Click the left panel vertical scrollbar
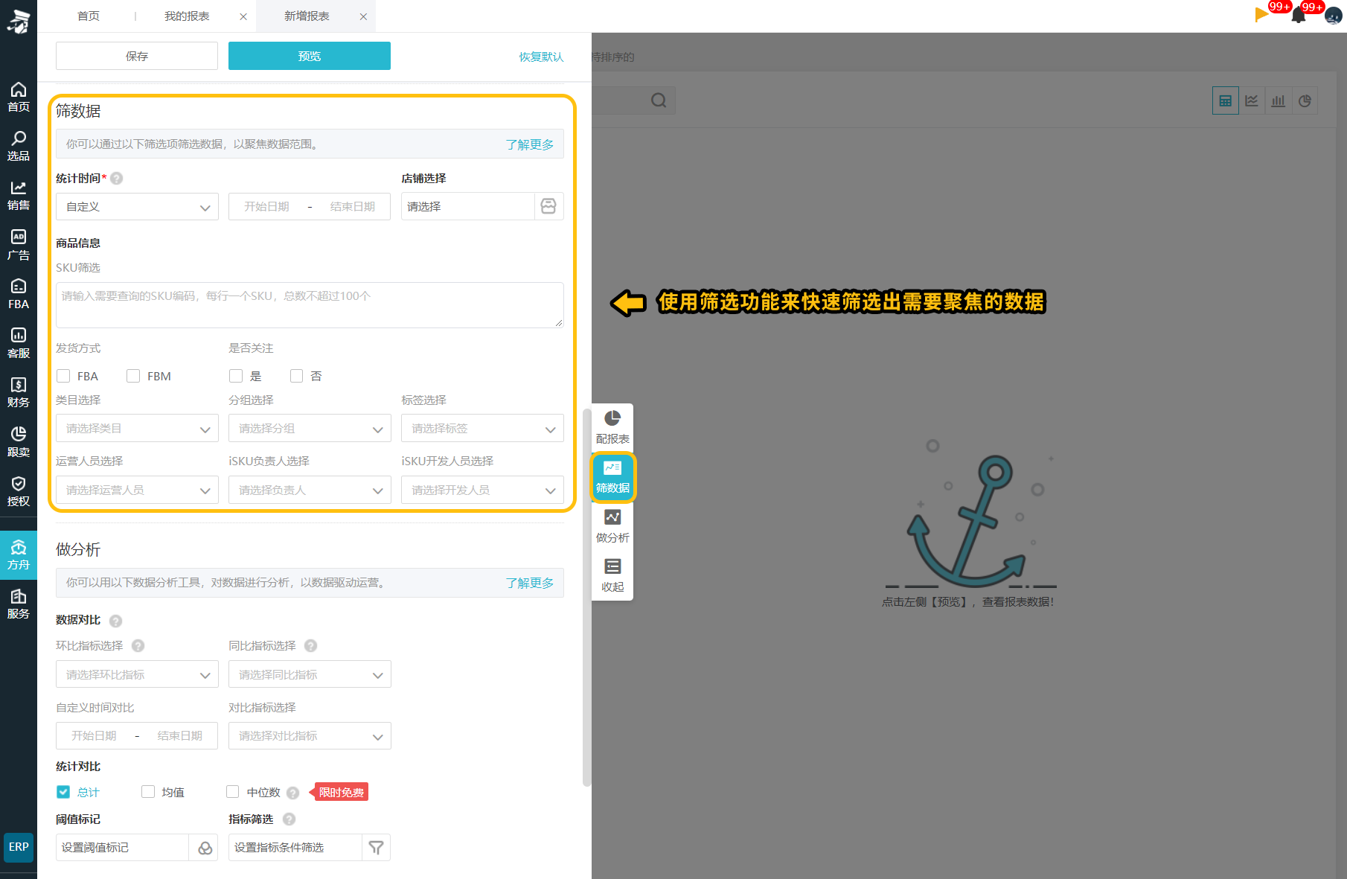This screenshot has height=879, width=1347. tap(586, 597)
